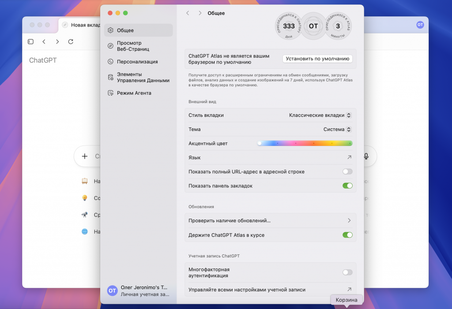Viewport: 452px width, 309px height.
Task: Click the telescope suggestion icon
Action: tap(84, 215)
